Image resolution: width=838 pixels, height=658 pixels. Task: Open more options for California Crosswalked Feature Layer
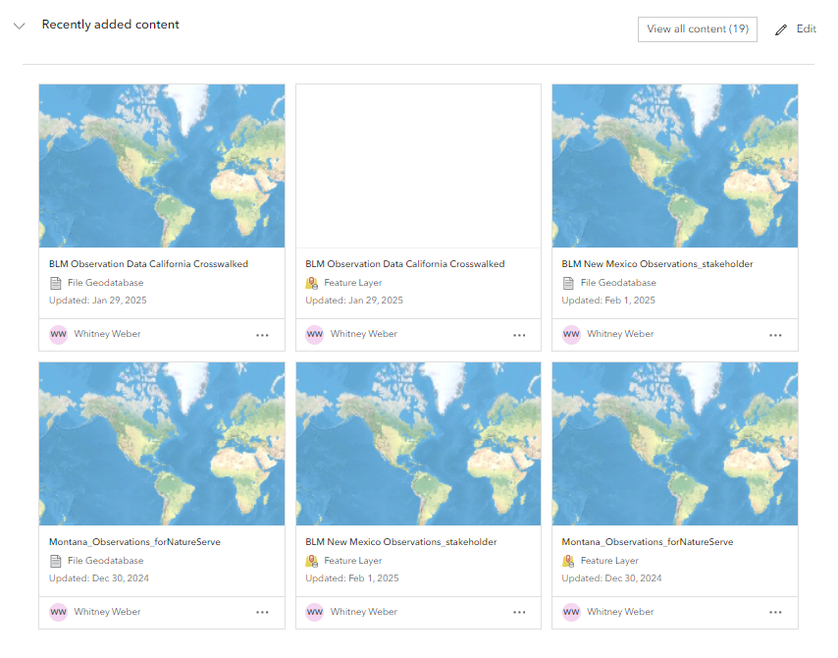click(519, 336)
